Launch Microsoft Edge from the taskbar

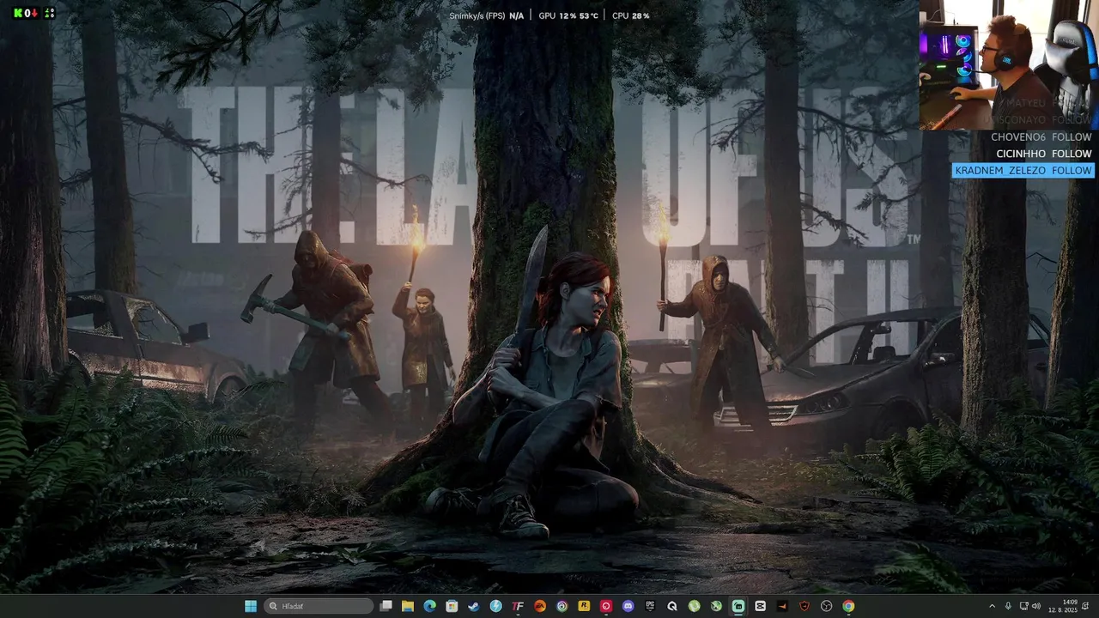click(430, 606)
